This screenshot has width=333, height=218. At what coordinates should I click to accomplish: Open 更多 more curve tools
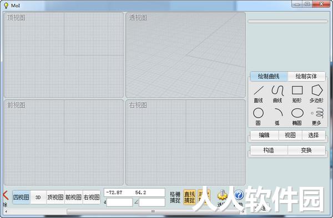[317, 116]
